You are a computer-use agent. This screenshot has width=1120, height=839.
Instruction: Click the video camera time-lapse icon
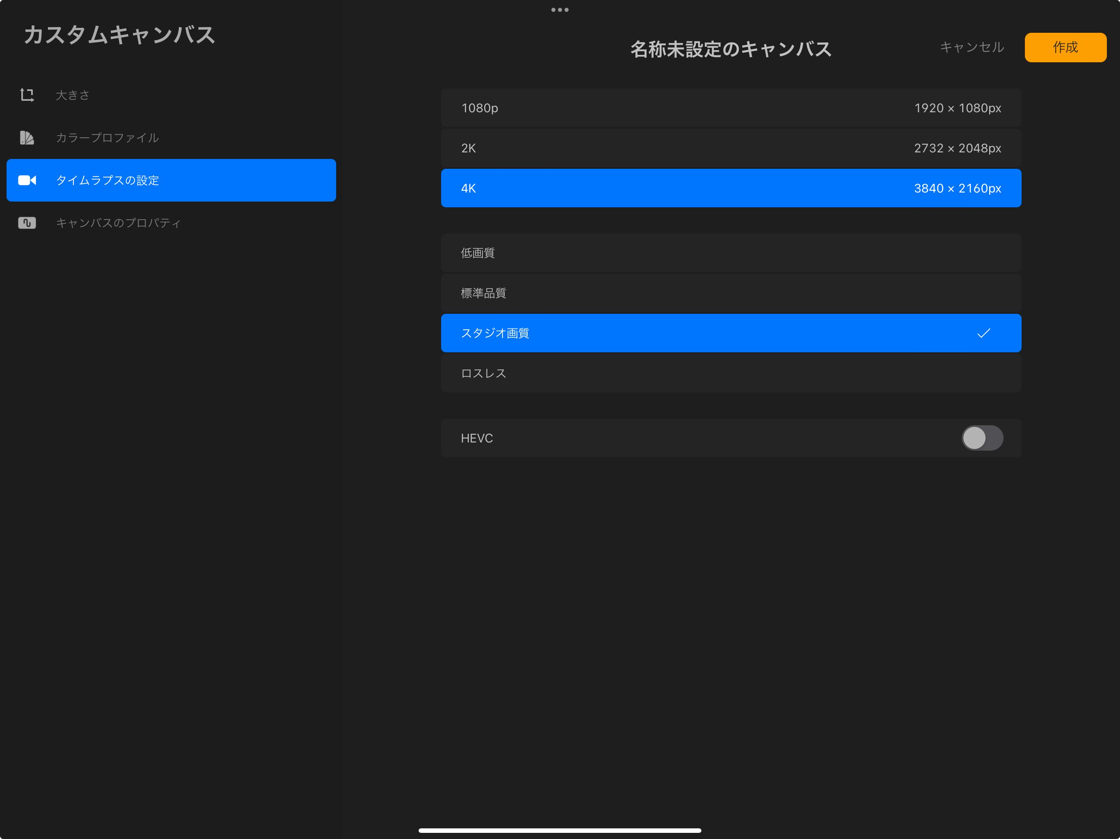tap(27, 180)
